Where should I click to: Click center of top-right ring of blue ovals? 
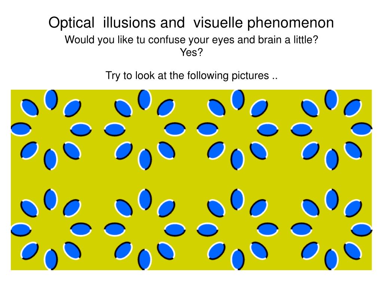point(331,130)
